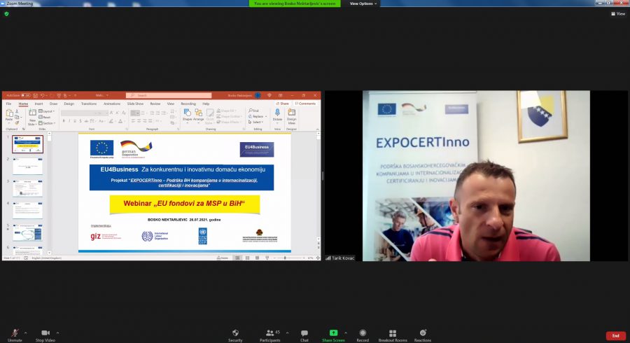This screenshot has width=630, height=343.
Task: Select slide 5 thumbnail
Action: 27,232
